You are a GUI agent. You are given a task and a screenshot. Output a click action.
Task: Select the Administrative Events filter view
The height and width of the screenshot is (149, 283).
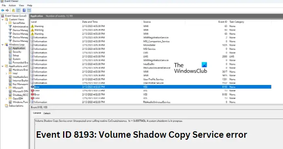point(20,27)
